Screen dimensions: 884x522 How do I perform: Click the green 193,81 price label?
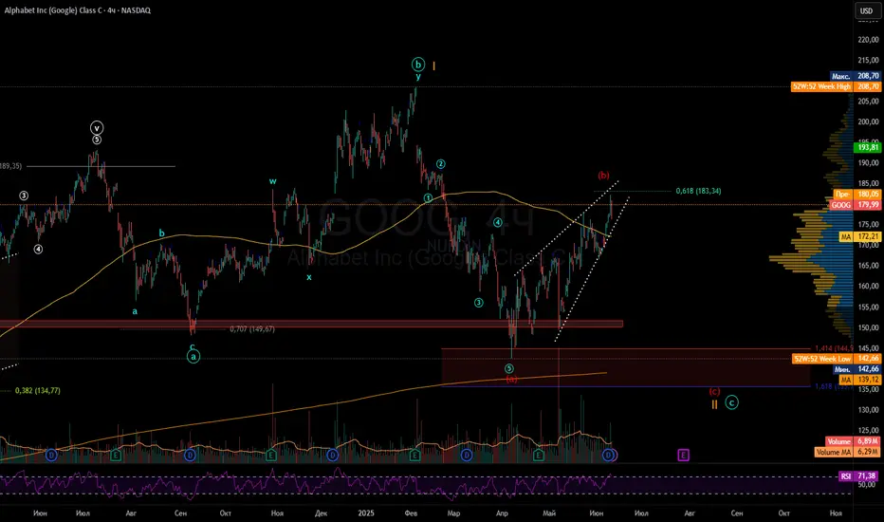point(867,147)
